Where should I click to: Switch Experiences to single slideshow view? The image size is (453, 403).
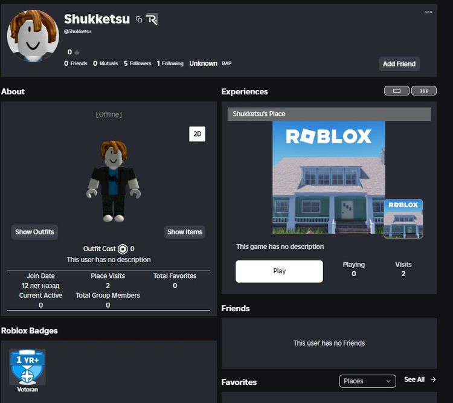397,91
